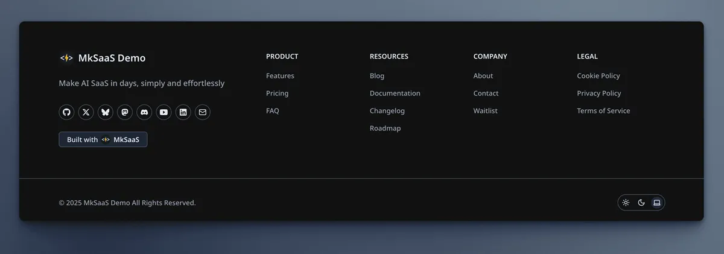View the Changelog link
724x254 pixels.
387,111
